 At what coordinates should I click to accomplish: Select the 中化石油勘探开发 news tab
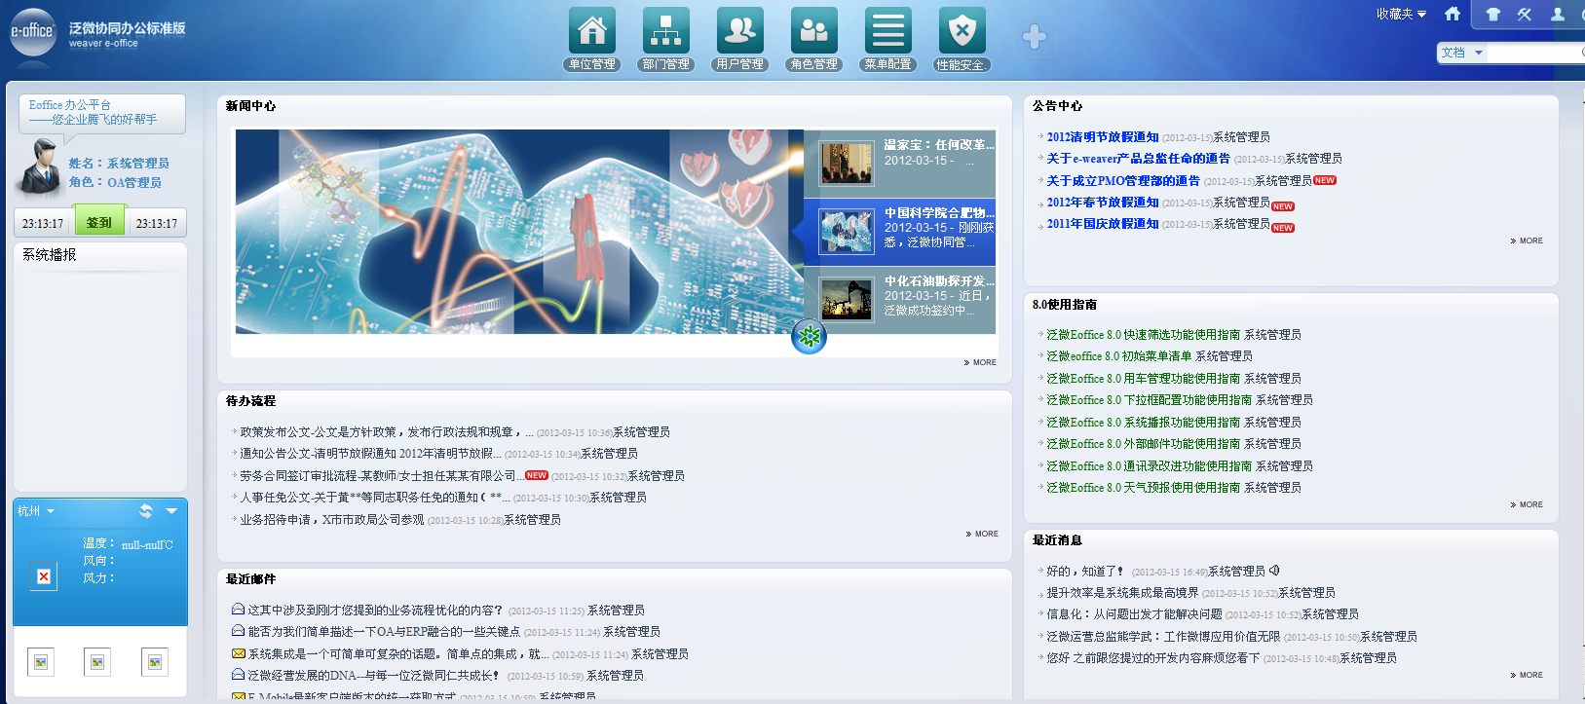[x=900, y=300]
